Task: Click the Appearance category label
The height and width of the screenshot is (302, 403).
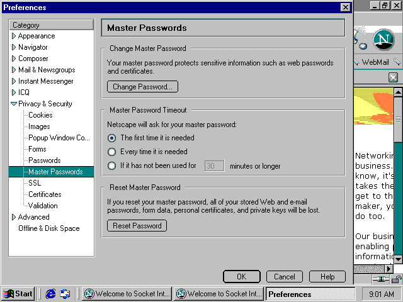Action: click(37, 36)
